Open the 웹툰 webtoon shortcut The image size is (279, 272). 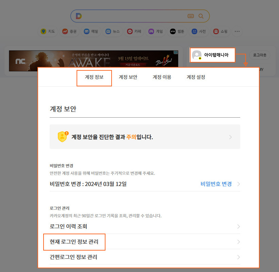177,31
